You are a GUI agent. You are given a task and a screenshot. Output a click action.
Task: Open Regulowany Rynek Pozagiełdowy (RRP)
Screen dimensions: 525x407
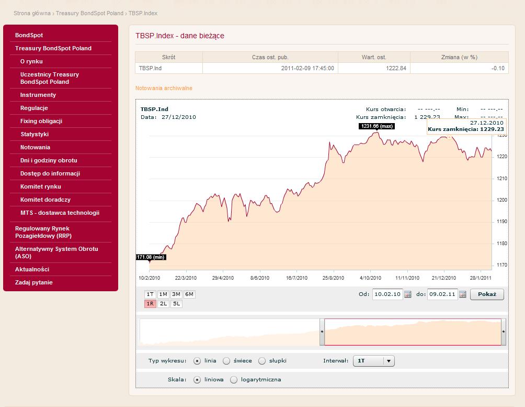[43, 232]
